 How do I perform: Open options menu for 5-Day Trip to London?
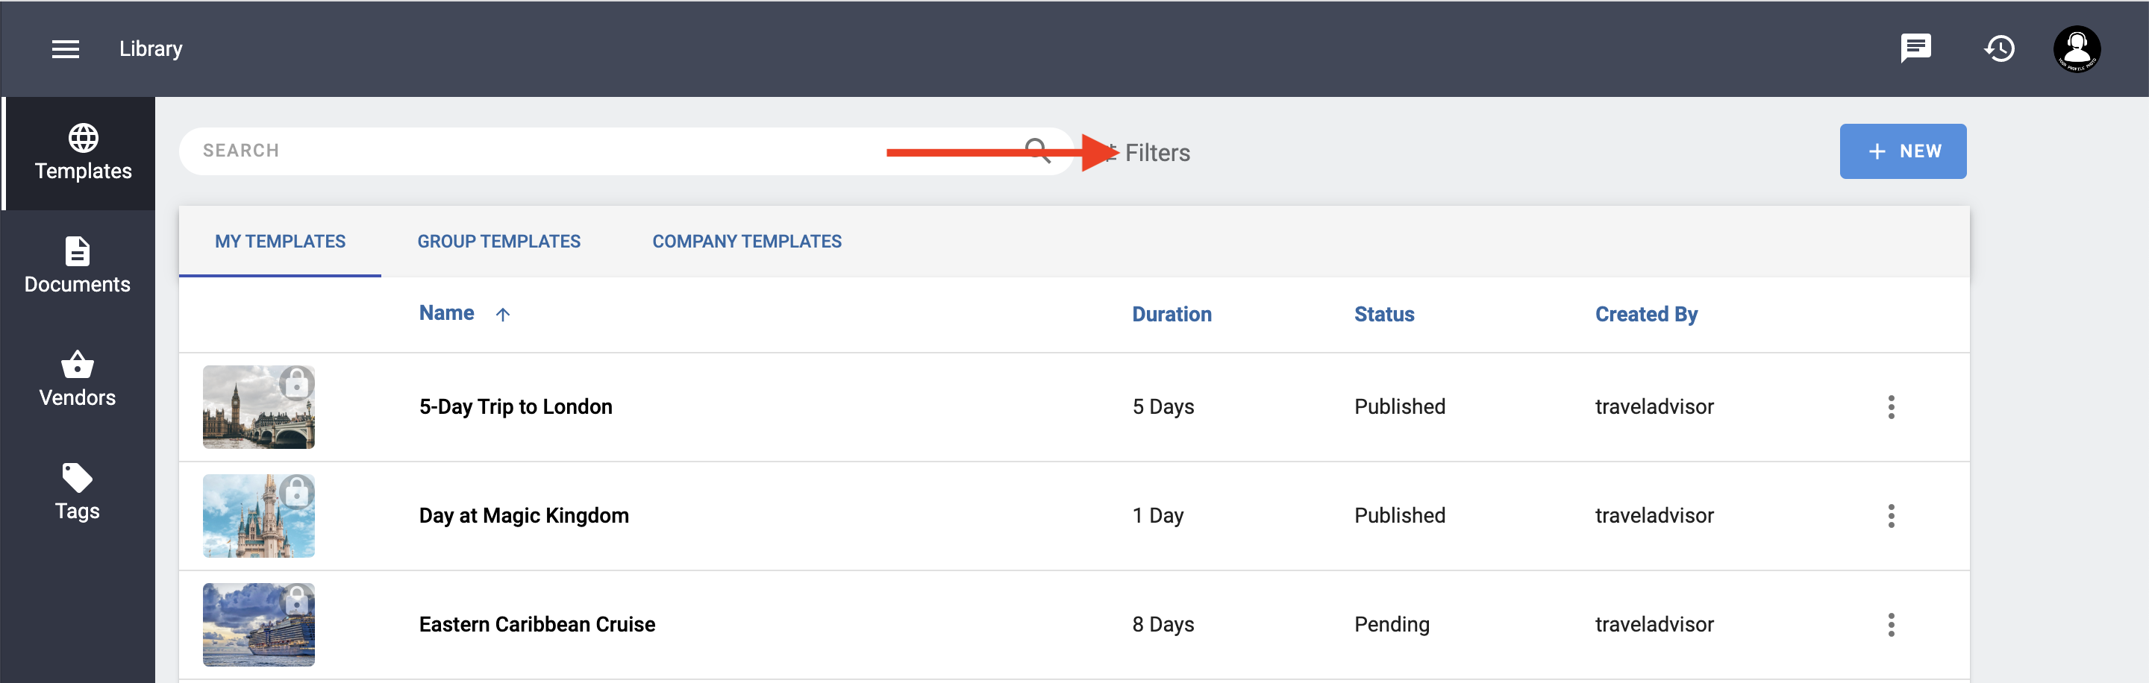1890,407
